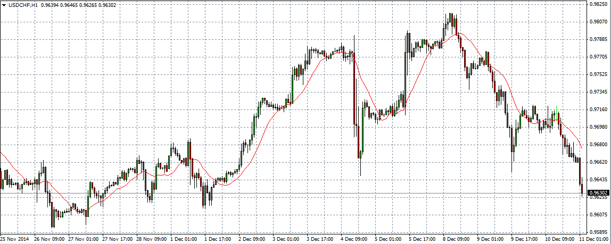Click the 27 Nov 01:00 time label
The height and width of the screenshot is (244, 611).
pos(84,239)
